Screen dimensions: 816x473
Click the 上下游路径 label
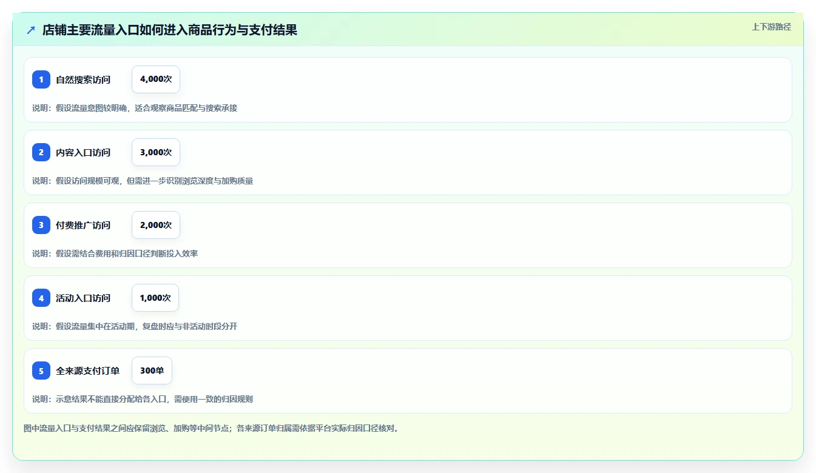click(x=771, y=27)
